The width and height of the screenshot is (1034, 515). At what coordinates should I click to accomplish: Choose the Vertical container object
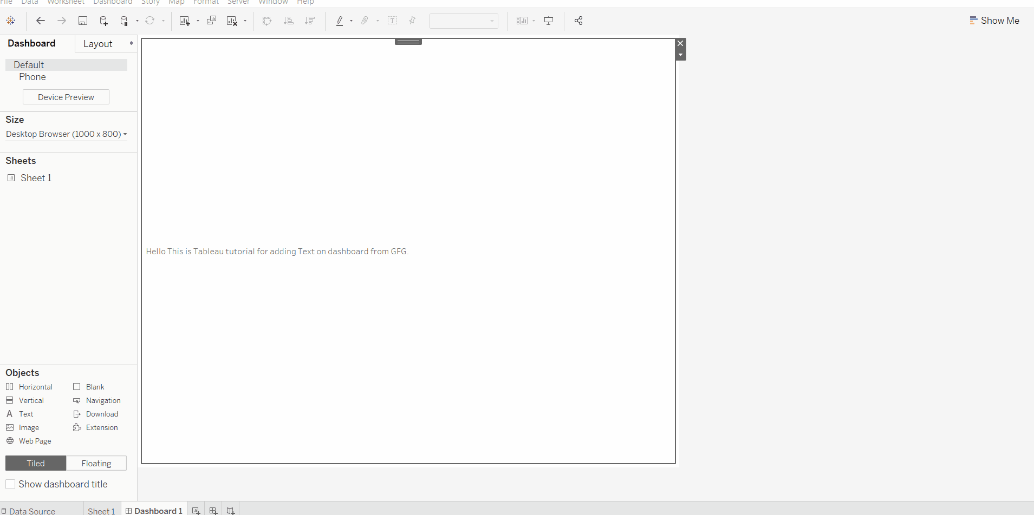[25, 400]
